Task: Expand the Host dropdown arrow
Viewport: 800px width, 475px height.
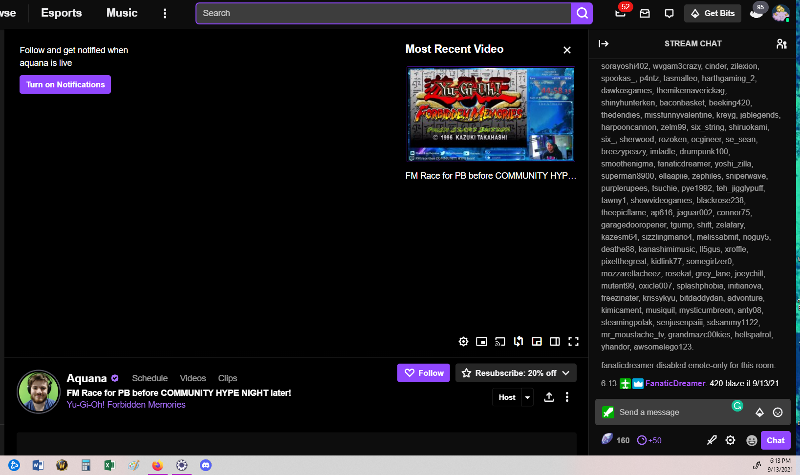Action: click(x=528, y=397)
